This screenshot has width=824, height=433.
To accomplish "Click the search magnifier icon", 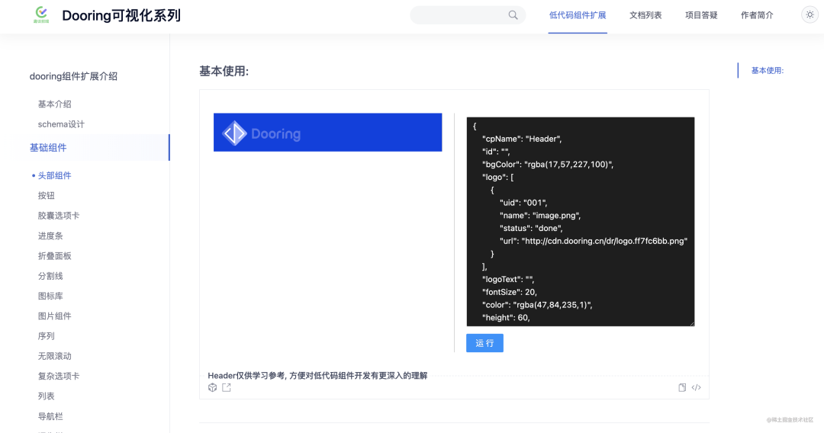I will [513, 15].
